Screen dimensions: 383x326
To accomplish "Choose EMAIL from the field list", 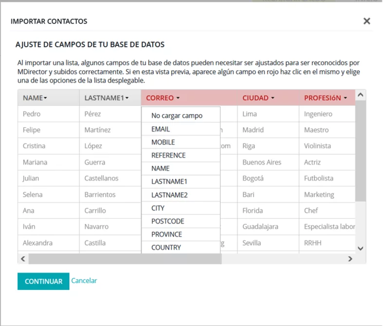I will pyautogui.click(x=181, y=129).
